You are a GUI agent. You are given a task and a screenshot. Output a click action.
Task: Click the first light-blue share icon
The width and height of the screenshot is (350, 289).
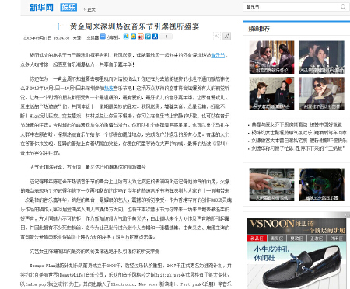point(126,37)
